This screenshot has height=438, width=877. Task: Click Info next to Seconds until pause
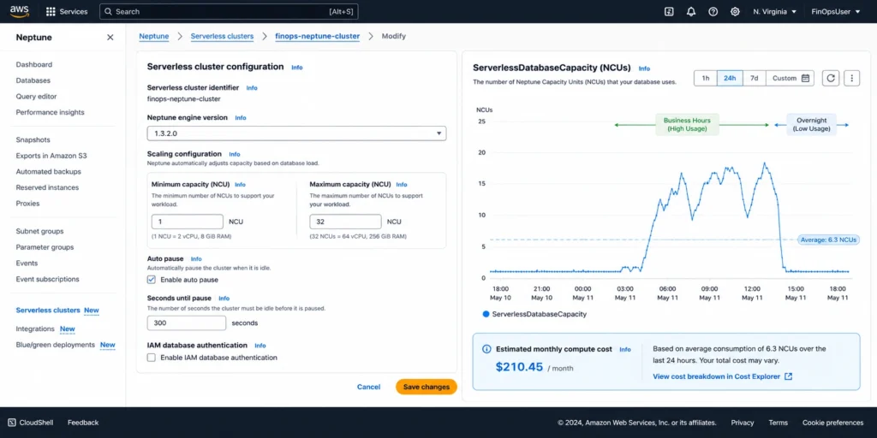tap(224, 299)
